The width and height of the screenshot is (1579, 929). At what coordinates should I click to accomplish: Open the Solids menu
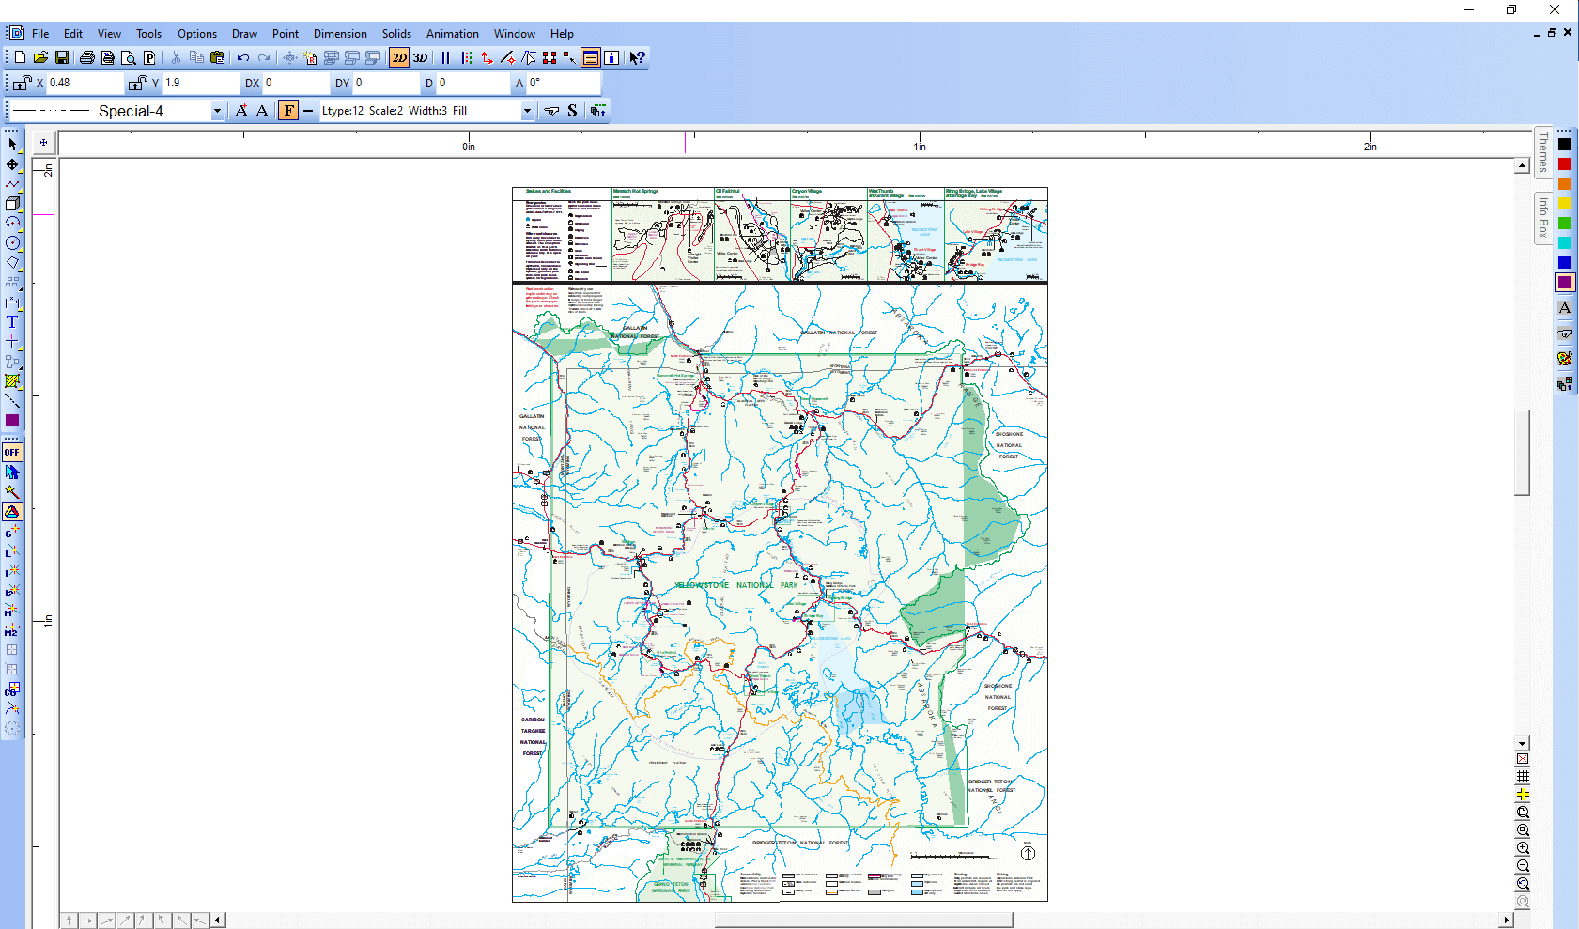pyautogui.click(x=396, y=34)
